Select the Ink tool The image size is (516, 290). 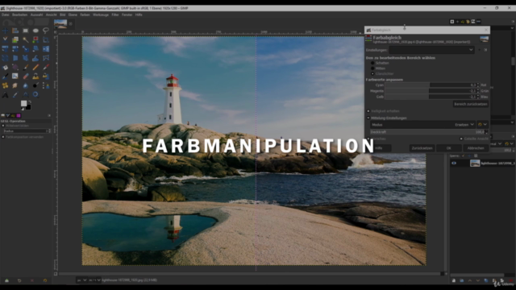tap(5, 76)
